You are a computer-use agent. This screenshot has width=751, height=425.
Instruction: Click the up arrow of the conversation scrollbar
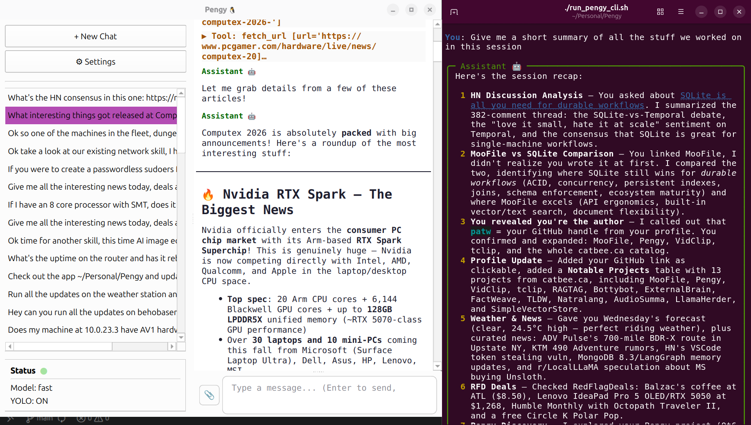coord(438,24)
